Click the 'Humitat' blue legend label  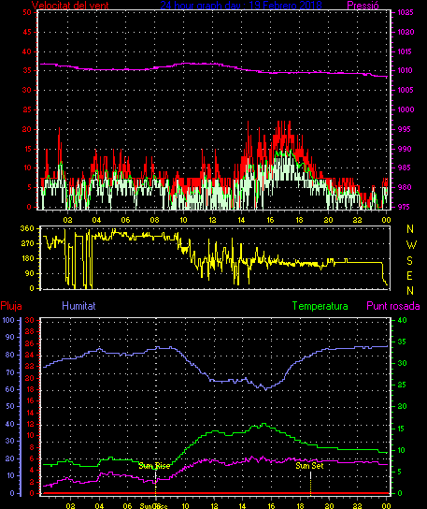[78, 306]
